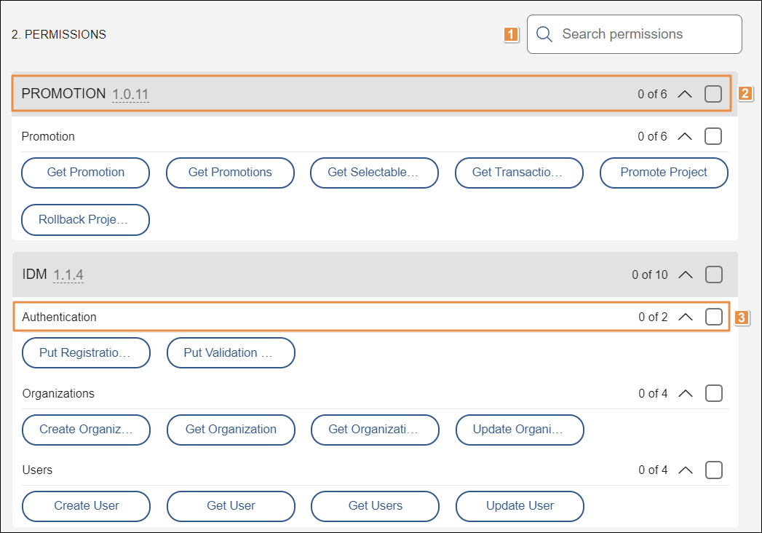The width and height of the screenshot is (762, 533).
Task: Click the Create User permission
Action: [86, 506]
